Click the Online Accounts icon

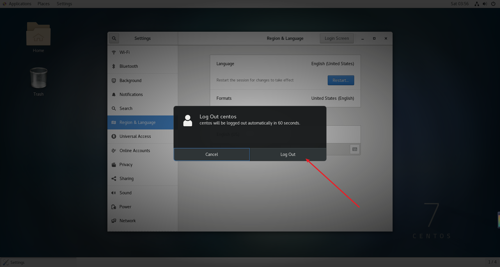click(114, 151)
